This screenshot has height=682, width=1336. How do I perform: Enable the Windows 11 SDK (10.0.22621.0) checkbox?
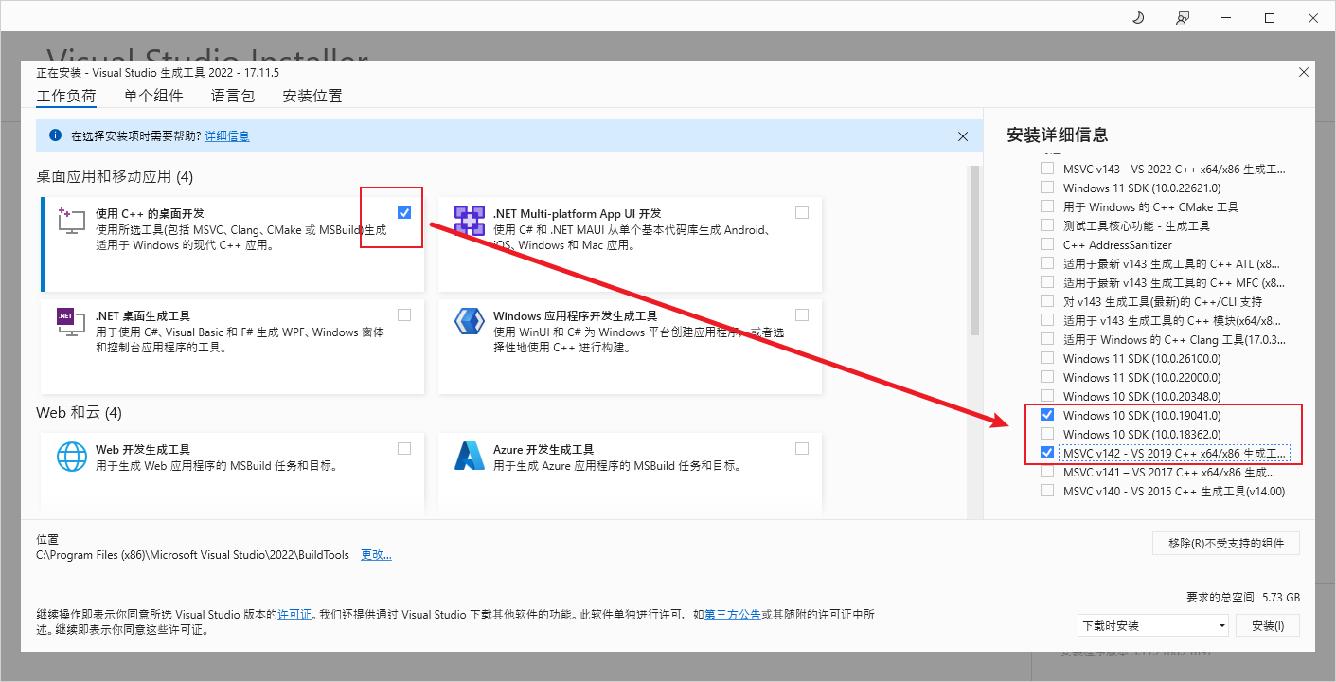pos(1046,188)
